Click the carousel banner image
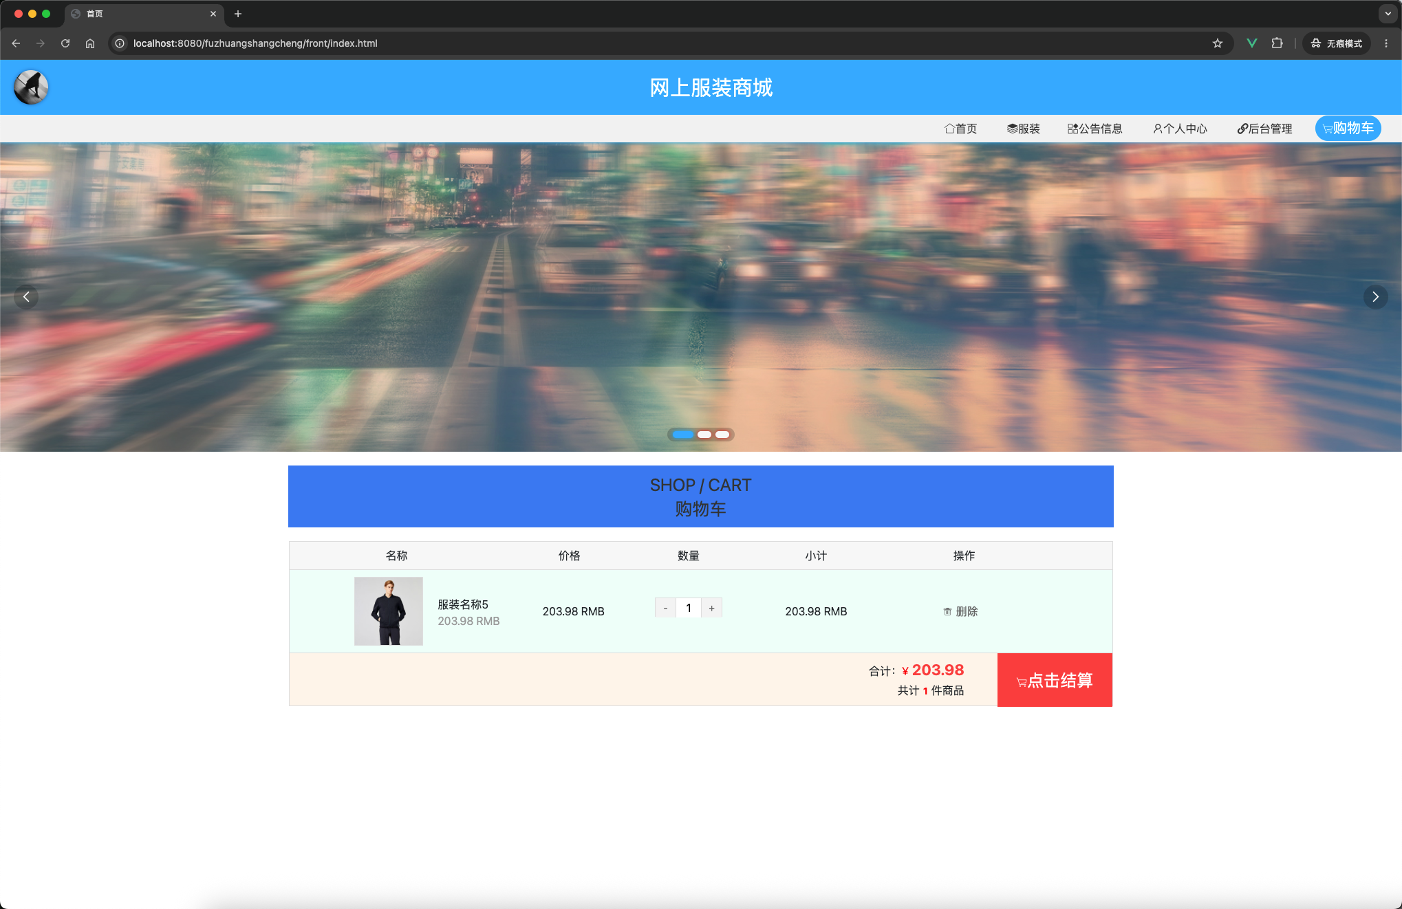Screen dimensions: 1402x909 coord(701,297)
